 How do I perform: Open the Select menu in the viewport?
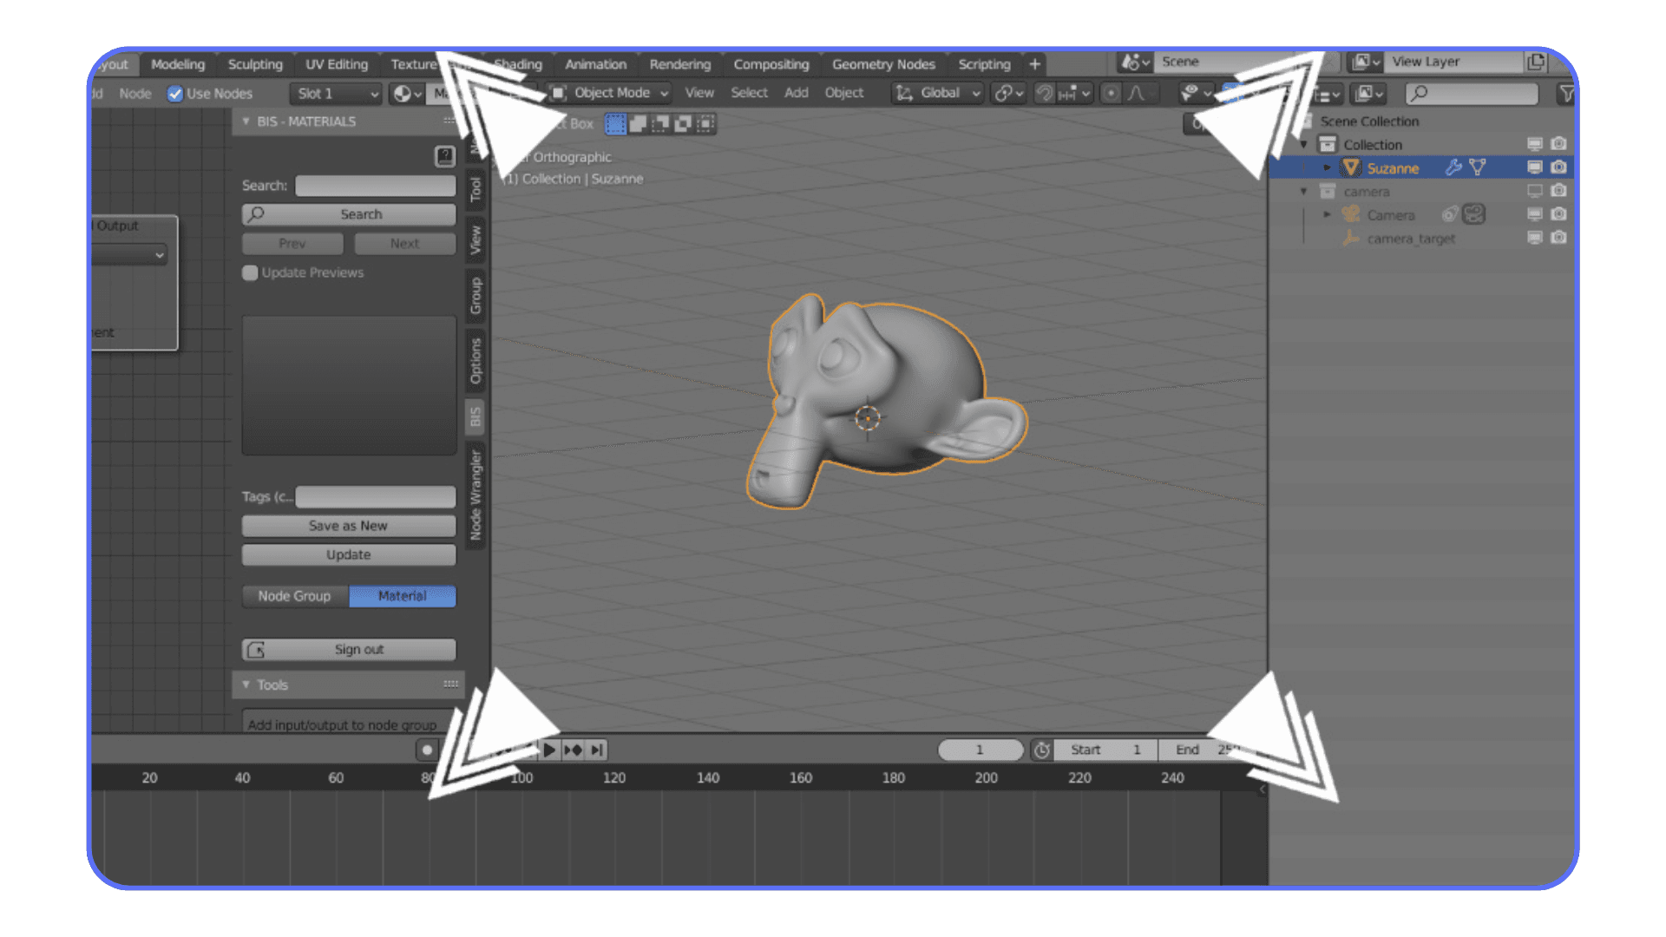point(749,93)
